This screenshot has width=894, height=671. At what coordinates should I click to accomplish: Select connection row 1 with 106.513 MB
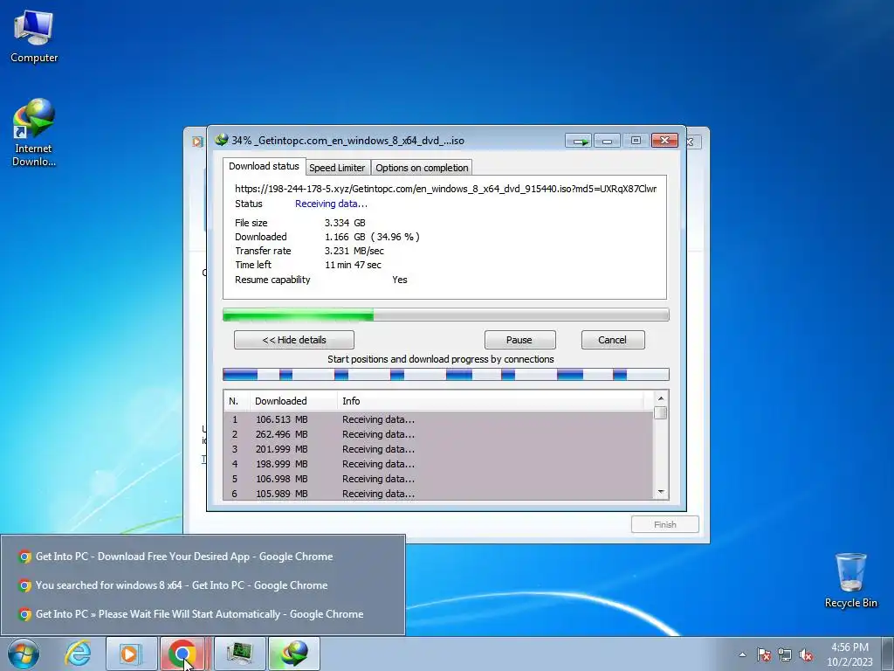pyautogui.click(x=438, y=419)
